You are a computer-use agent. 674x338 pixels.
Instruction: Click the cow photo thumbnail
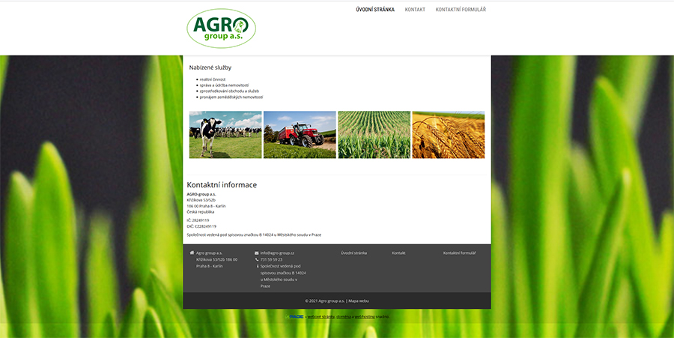click(225, 135)
